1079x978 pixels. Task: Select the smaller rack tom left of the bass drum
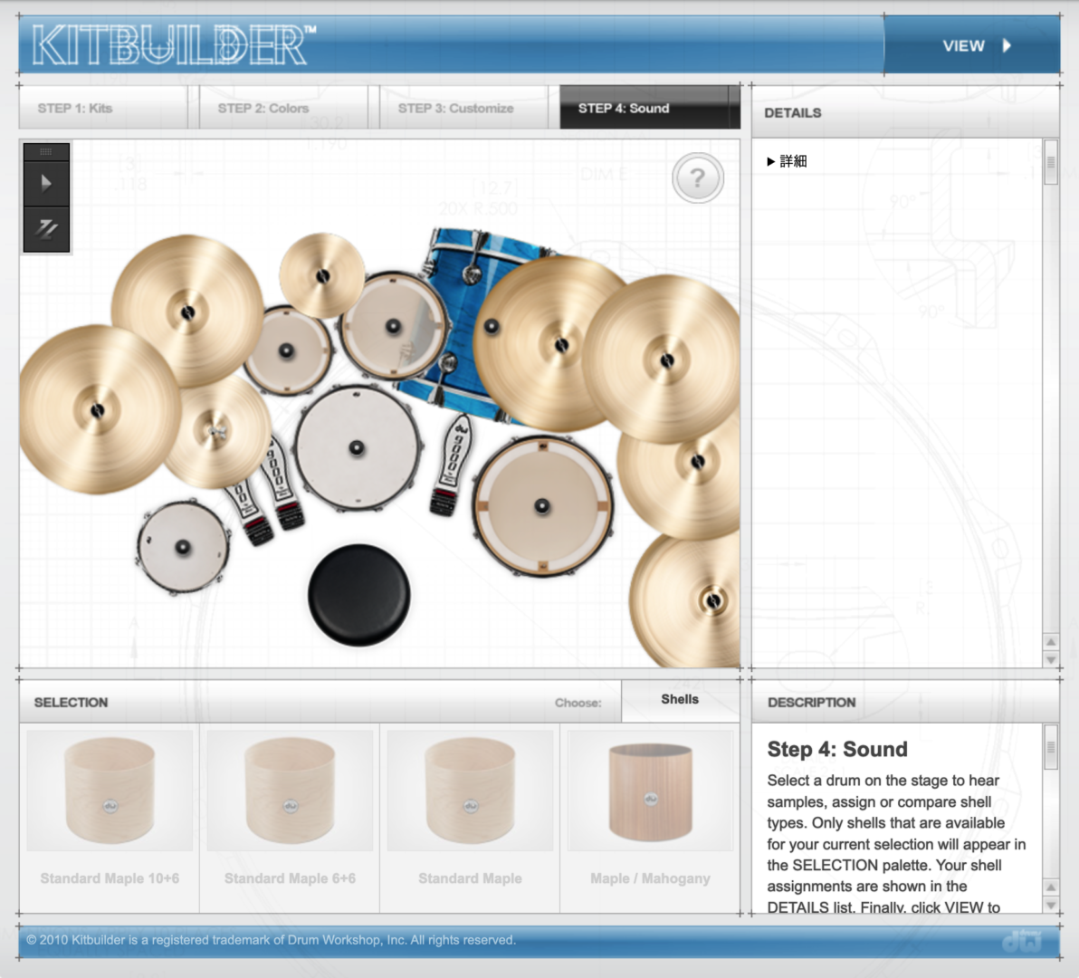[286, 351]
